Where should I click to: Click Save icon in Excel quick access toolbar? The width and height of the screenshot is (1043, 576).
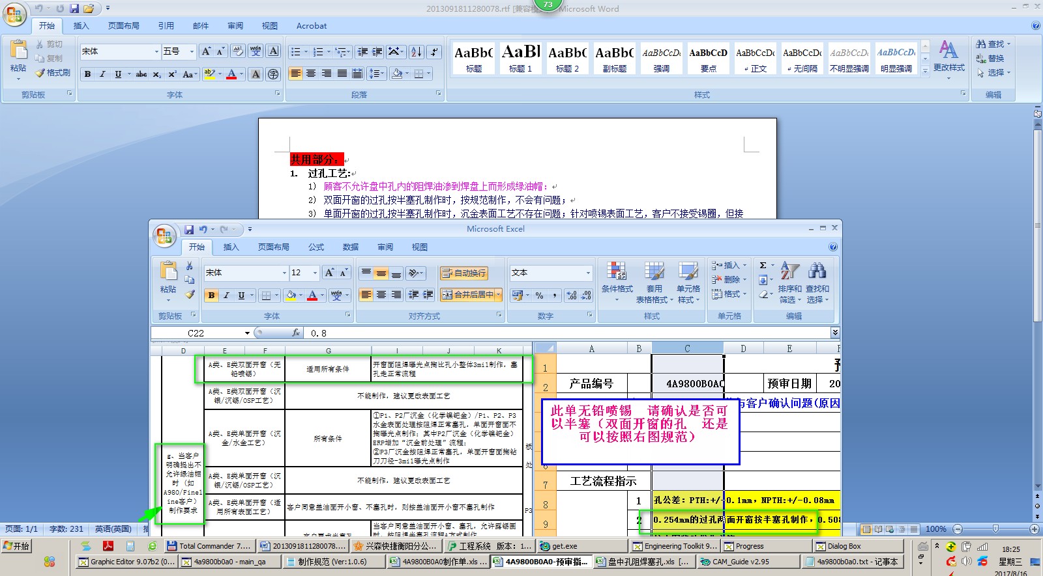pyautogui.click(x=189, y=229)
